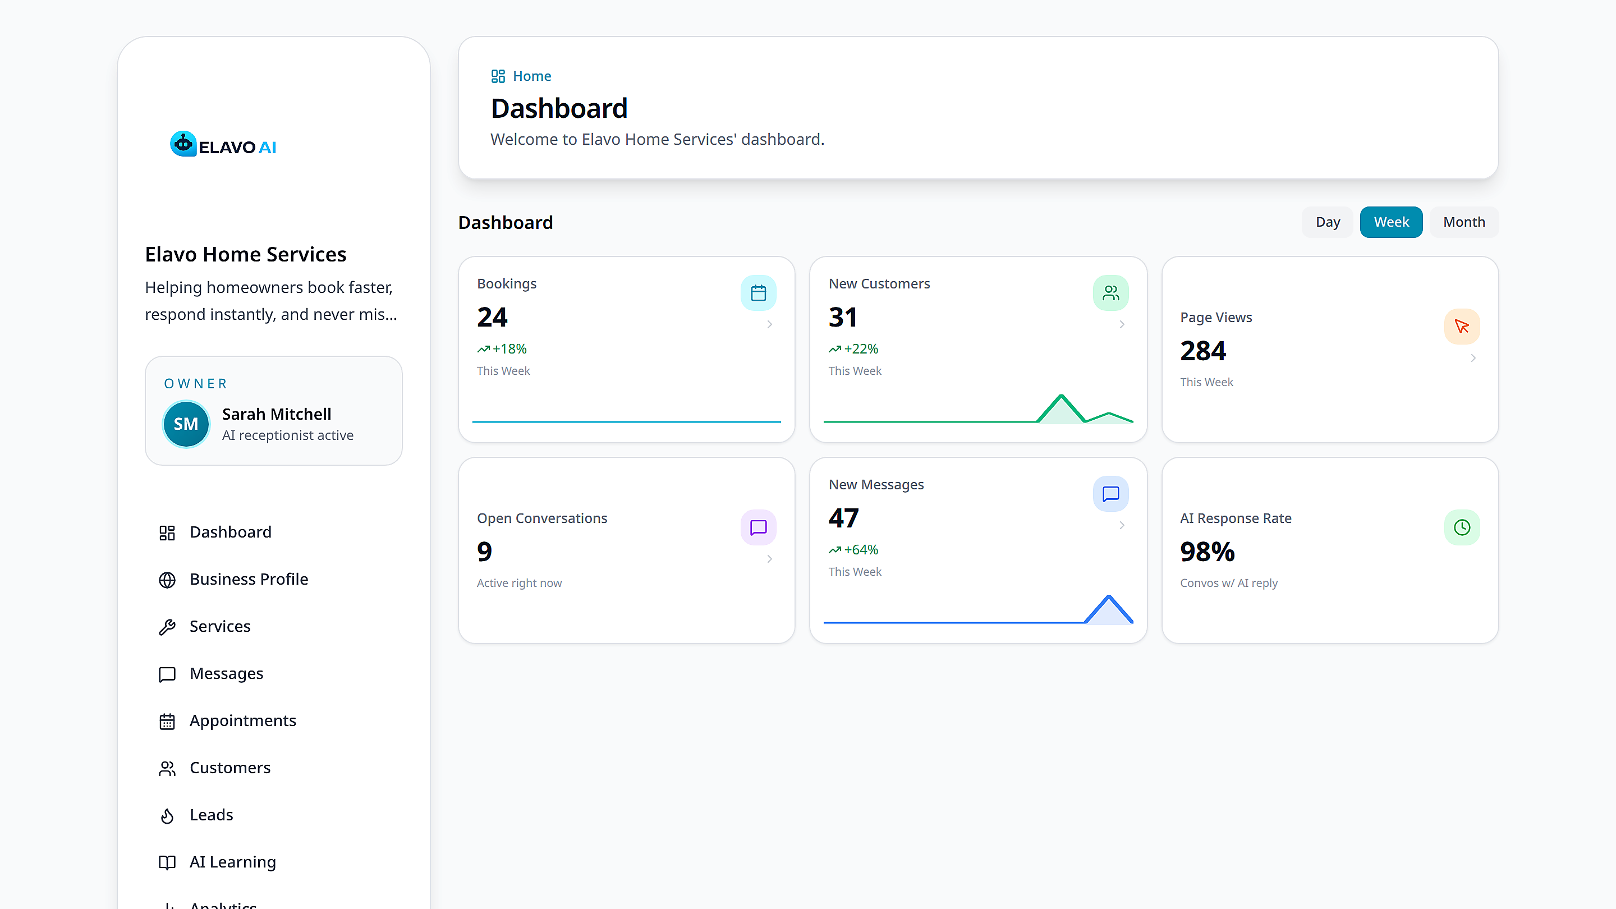Click the AI Learning book icon

(167, 862)
